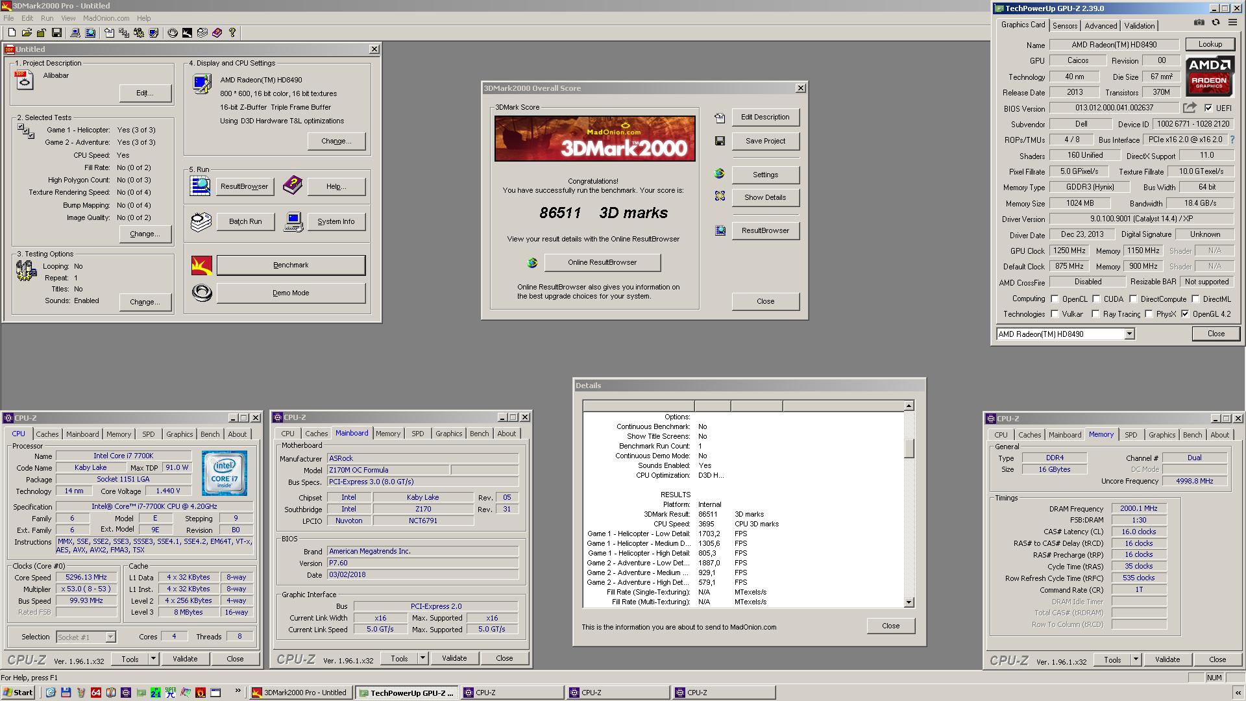Viewport: 1246px width, 701px height.
Task: Click the Online ResultBrowser globe icon
Action: [532, 262]
